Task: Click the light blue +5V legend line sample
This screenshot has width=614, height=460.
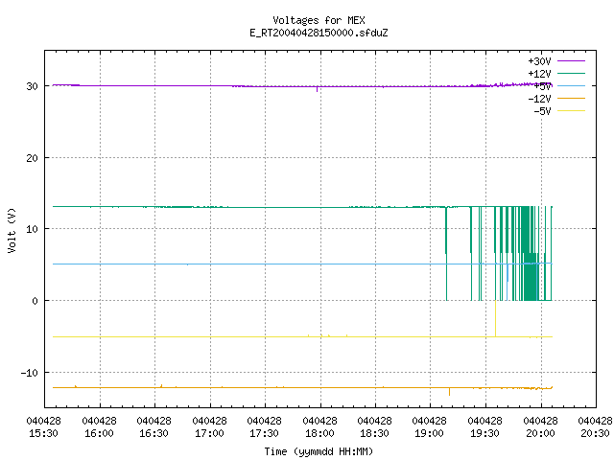Action: click(571, 85)
